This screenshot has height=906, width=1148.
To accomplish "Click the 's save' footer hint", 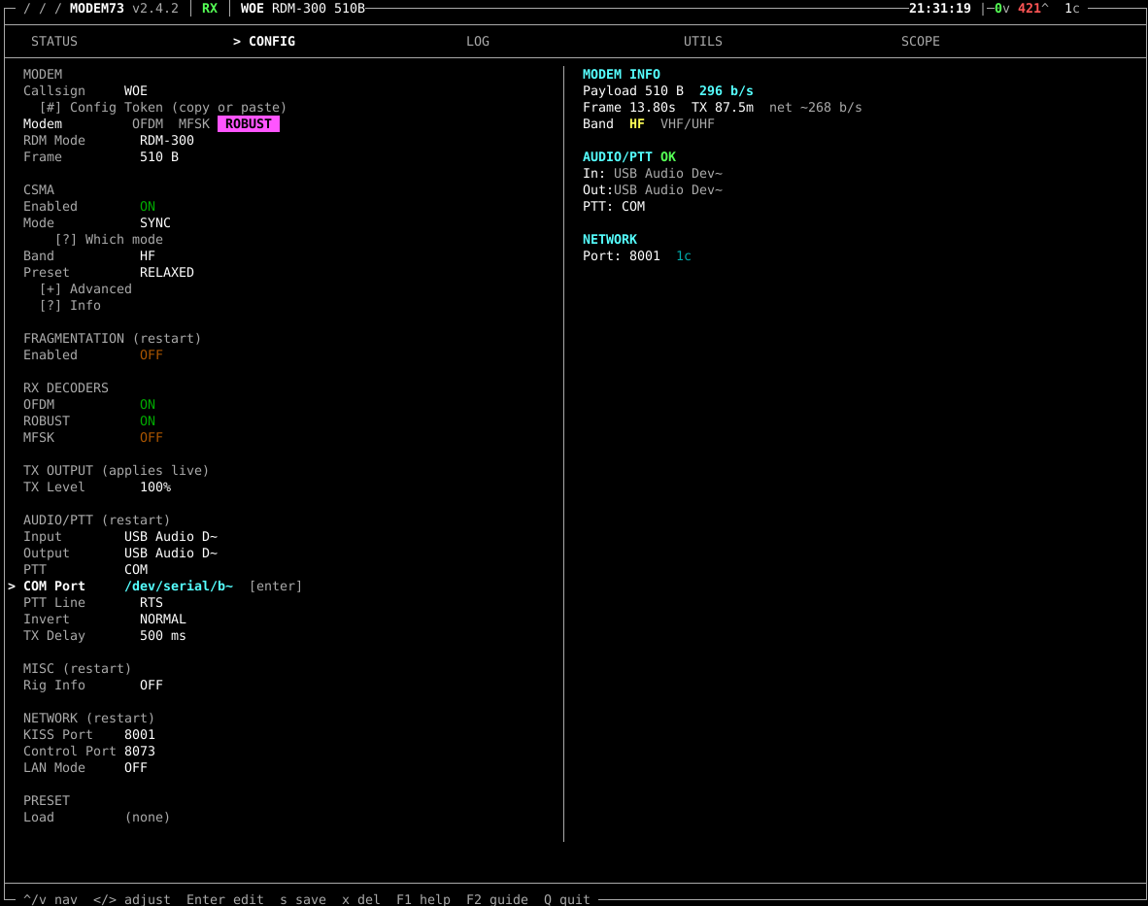I will [x=303, y=899].
